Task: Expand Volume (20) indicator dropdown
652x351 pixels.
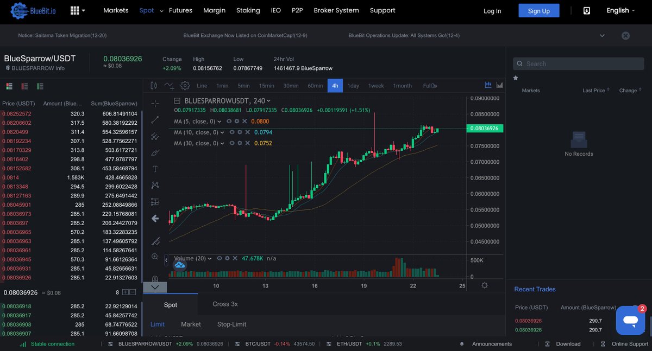Action: point(210,259)
